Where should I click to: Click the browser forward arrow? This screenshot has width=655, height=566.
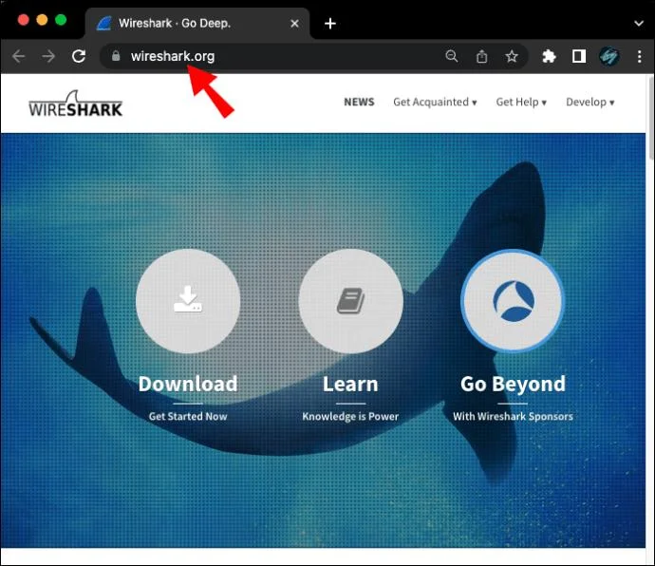click(48, 56)
